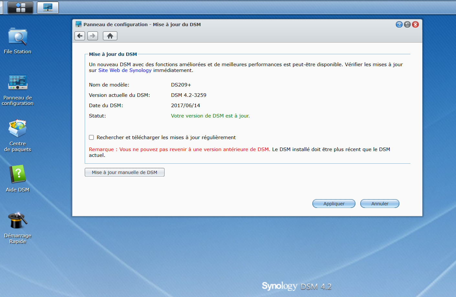Screen dimensions: 456x297
Task: Click the window title bar text
Action: tap(142, 25)
